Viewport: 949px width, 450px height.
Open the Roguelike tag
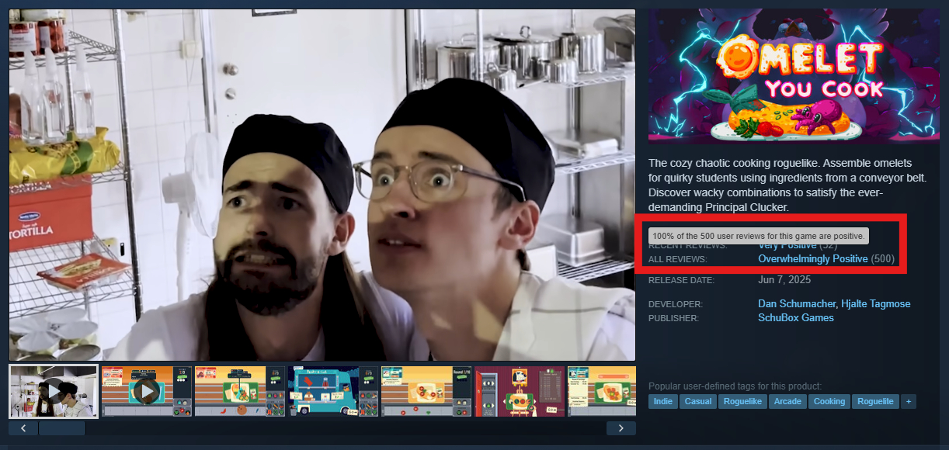742,401
